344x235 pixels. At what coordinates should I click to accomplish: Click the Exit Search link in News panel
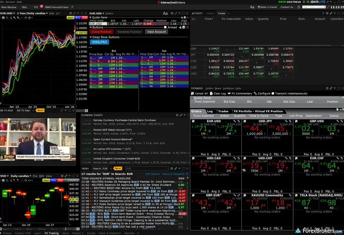152,174
